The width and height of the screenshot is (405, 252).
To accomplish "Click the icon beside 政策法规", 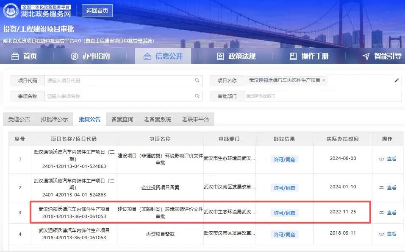I will [220, 56].
